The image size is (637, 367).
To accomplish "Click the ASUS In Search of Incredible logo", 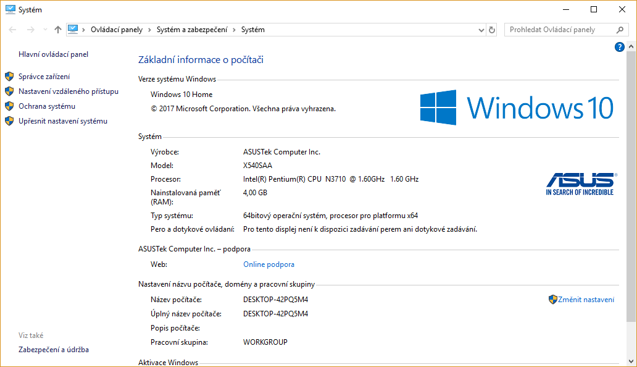I will (581, 184).
